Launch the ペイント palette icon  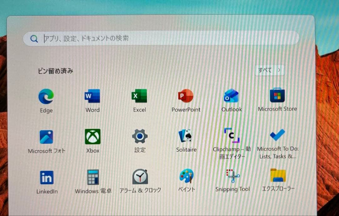(186, 176)
